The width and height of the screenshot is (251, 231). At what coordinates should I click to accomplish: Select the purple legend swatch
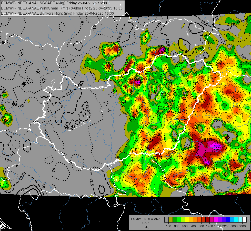tap(220, 220)
